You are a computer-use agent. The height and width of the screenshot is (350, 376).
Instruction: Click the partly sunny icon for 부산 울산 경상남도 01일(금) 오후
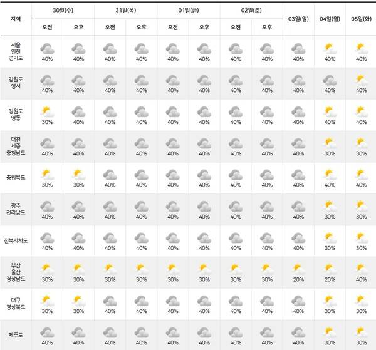click(204, 269)
